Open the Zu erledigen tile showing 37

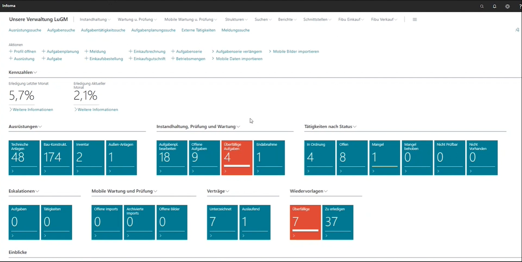(338, 222)
